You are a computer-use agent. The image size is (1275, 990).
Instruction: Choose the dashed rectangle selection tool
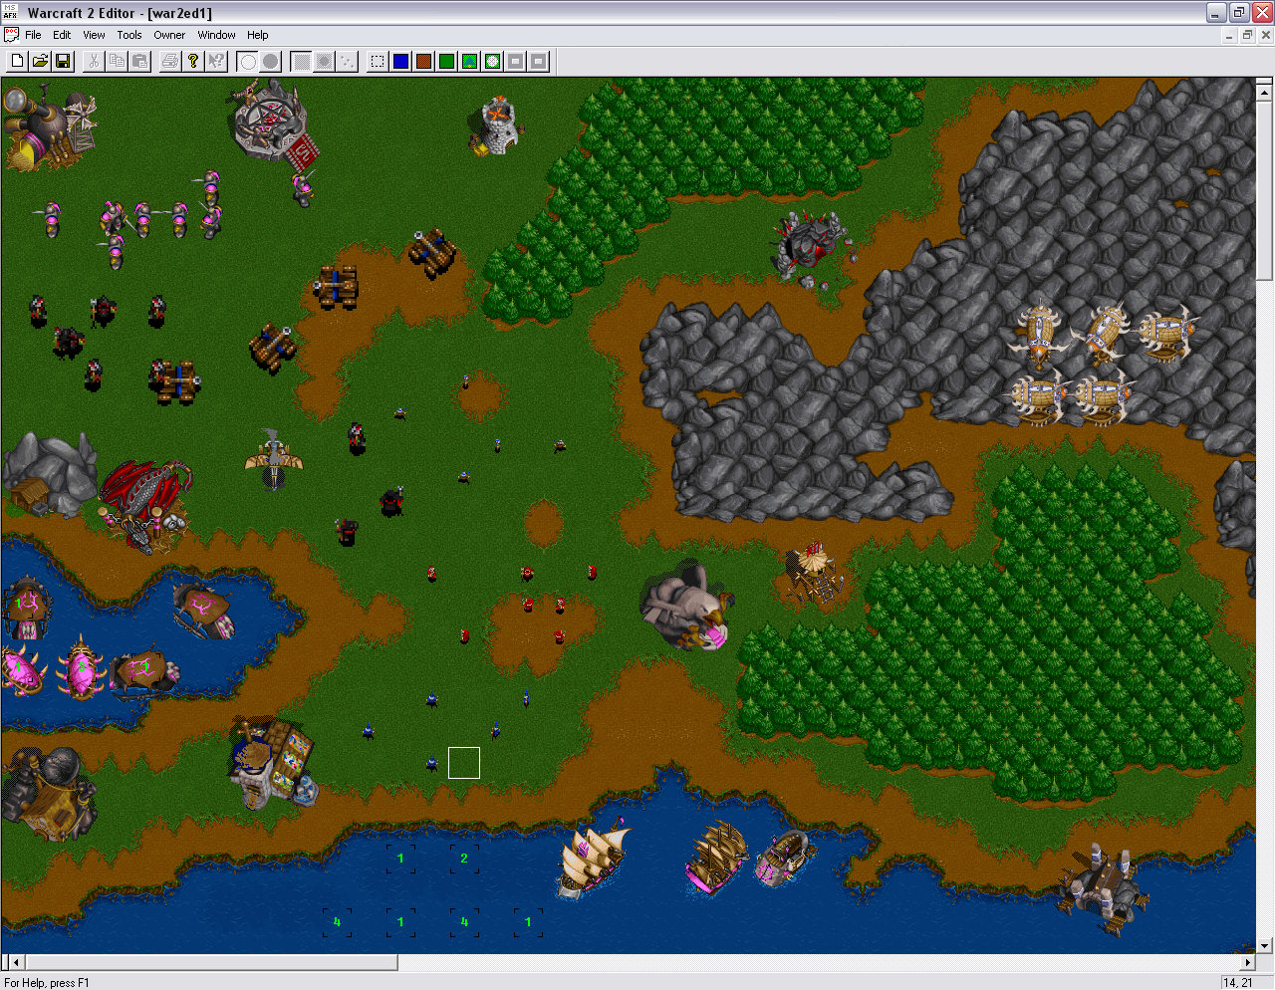pyautogui.click(x=378, y=62)
